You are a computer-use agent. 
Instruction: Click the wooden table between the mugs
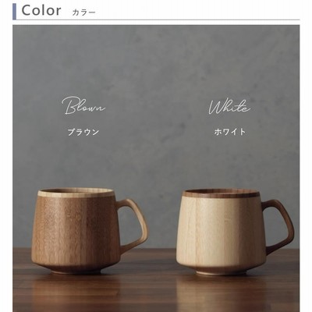(x=161, y=263)
